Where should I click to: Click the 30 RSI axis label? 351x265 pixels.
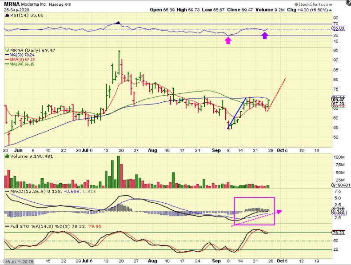coord(336,36)
